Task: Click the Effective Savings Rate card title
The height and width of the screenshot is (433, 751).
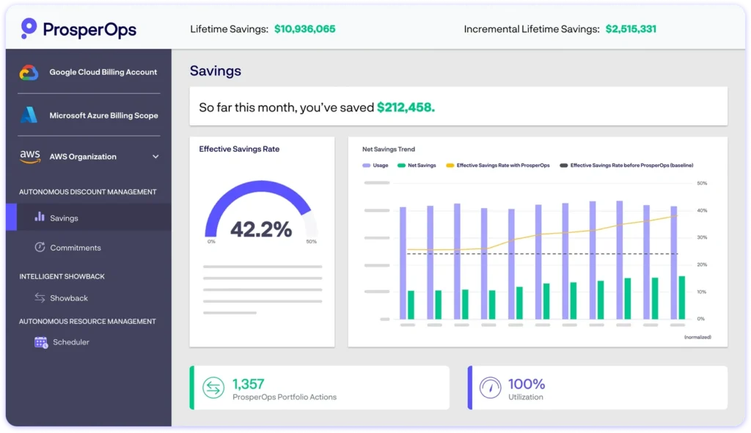Action: pyautogui.click(x=239, y=149)
